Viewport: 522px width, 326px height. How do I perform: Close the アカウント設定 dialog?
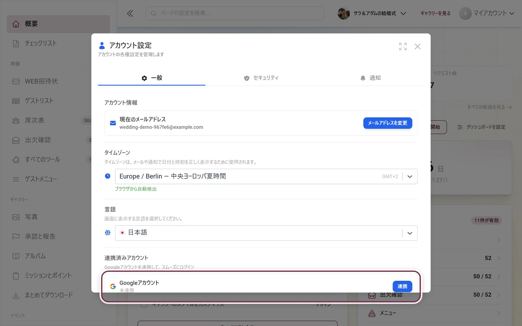pos(418,46)
